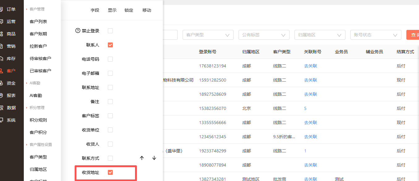Select the 批发商 customer type cell

point(280,179)
